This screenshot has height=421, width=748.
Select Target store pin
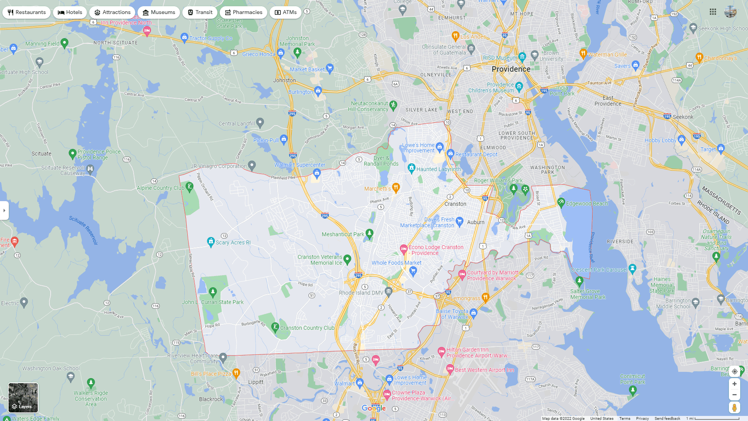721,148
